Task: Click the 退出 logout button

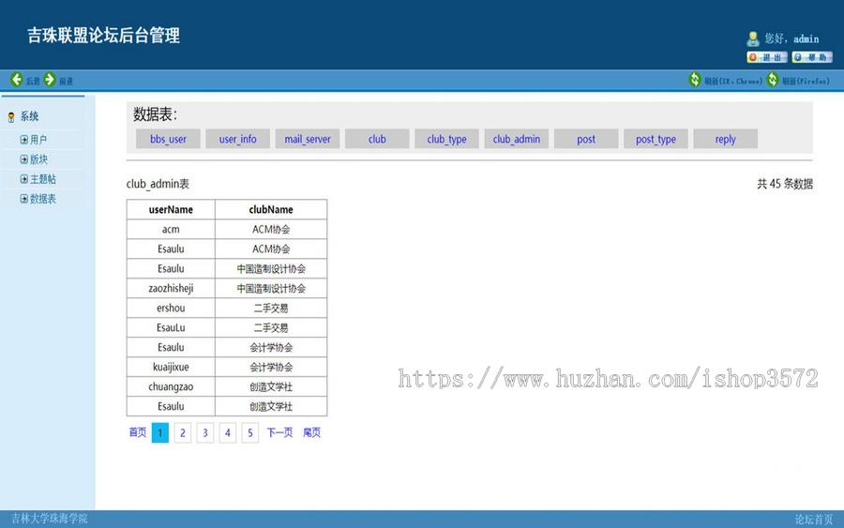Action: tap(767, 57)
